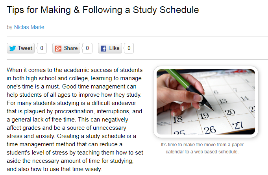Click the Twitter bird icon
Image resolution: width=268 pixels, height=175 pixels.
(13, 48)
